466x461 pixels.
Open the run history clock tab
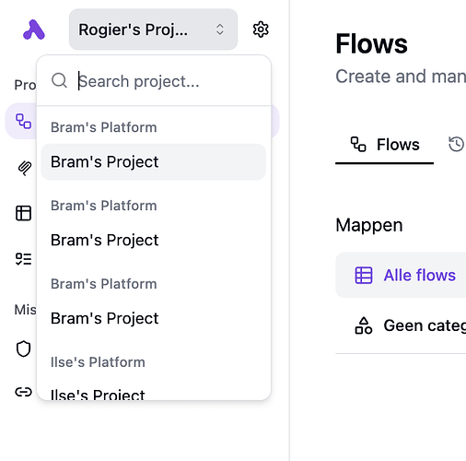[x=456, y=144]
